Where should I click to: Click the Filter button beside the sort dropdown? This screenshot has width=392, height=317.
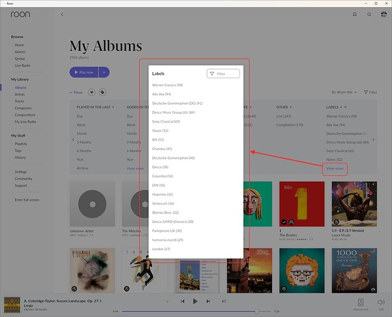point(370,92)
